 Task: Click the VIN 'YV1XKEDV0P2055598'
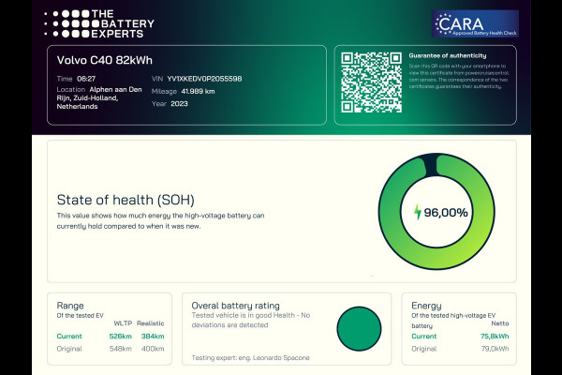coord(204,79)
